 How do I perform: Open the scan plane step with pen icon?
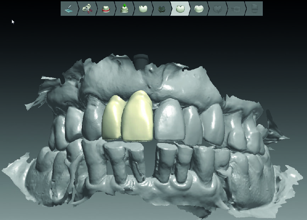pos(69,9)
